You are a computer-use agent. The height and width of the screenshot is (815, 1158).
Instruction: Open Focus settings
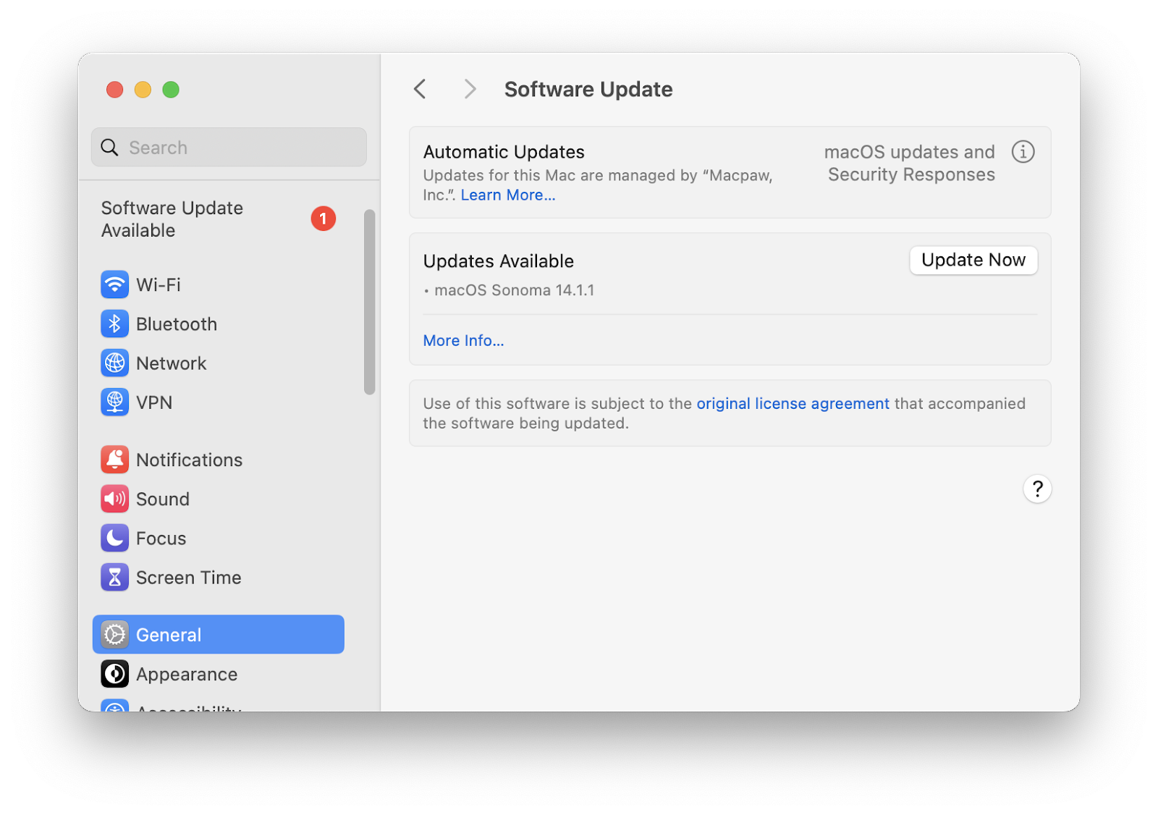[x=161, y=538]
